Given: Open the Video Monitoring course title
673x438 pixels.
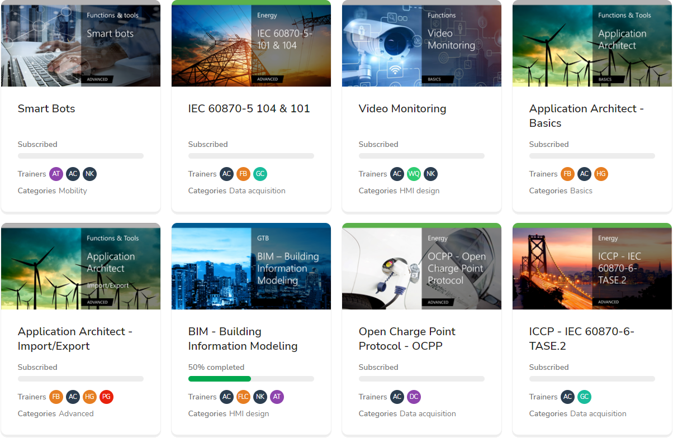Looking at the screenshot, I should [402, 108].
